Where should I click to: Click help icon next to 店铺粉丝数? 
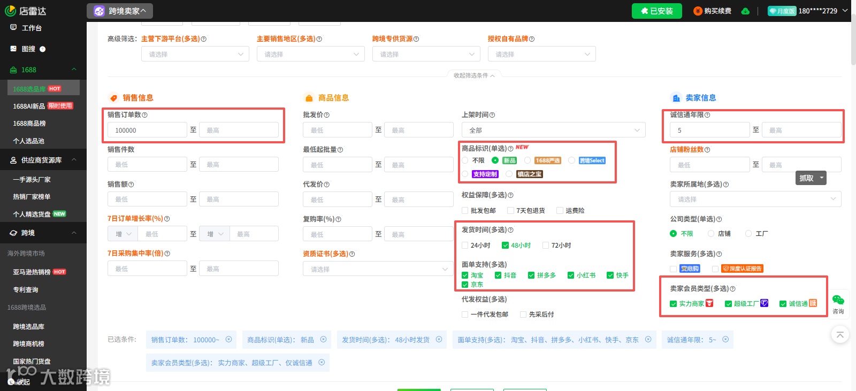[707, 150]
